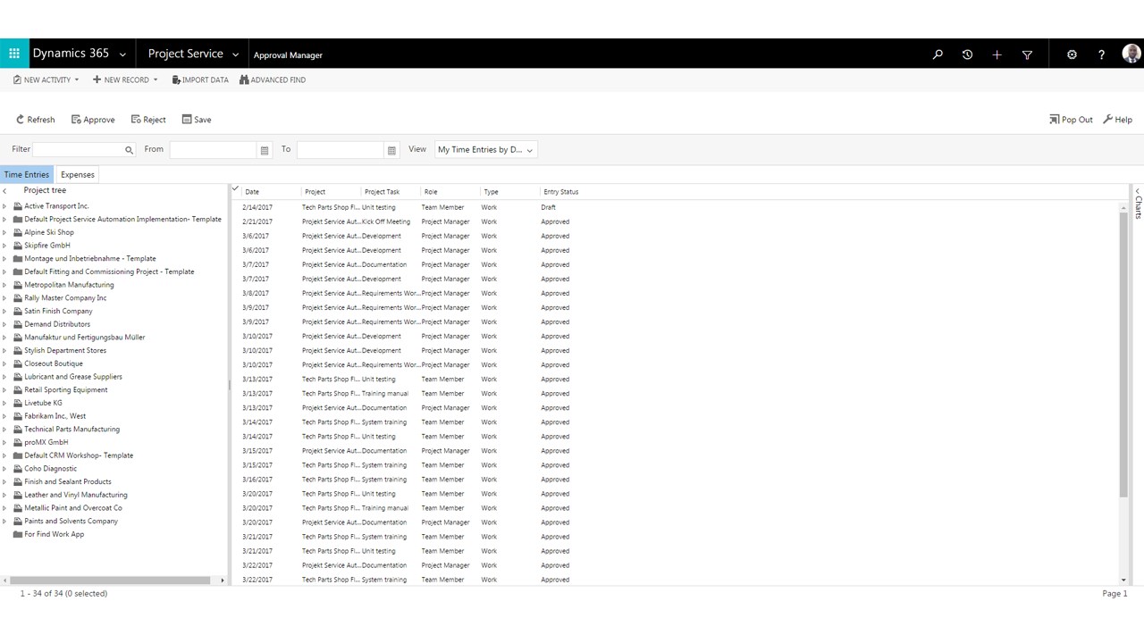The width and height of the screenshot is (1144, 643).
Task: Expand the Rally Master Company Inc node
Action: click(4, 298)
